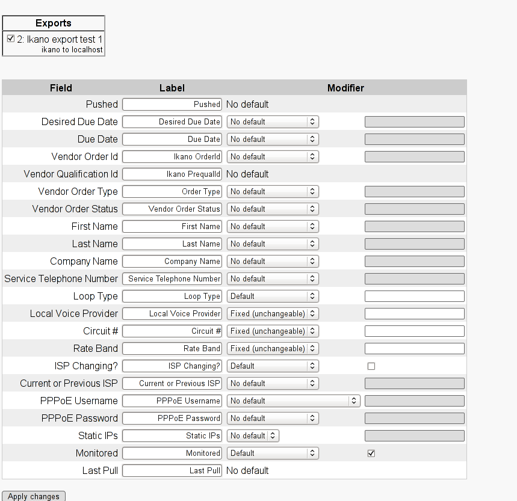Uncheck the Ikano export test 1 checkbox

pos(11,38)
